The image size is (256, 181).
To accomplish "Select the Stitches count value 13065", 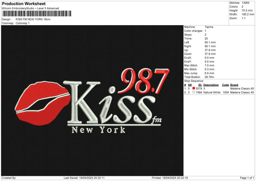I will pos(245,3).
